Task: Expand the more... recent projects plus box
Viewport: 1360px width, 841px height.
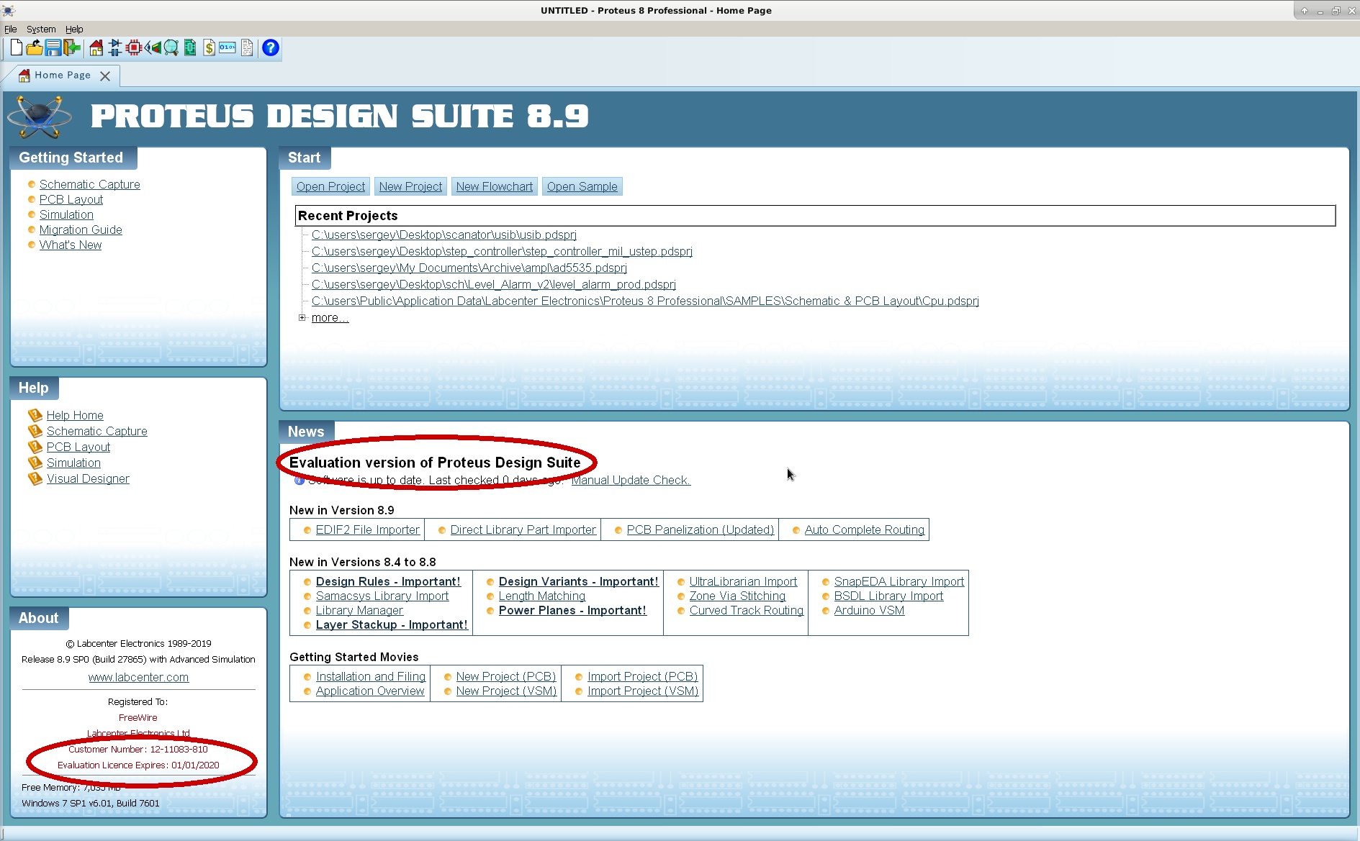Action: click(x=302, y=317)
